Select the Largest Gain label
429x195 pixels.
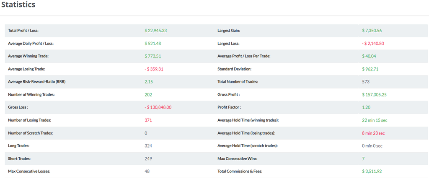pos(229,31)
